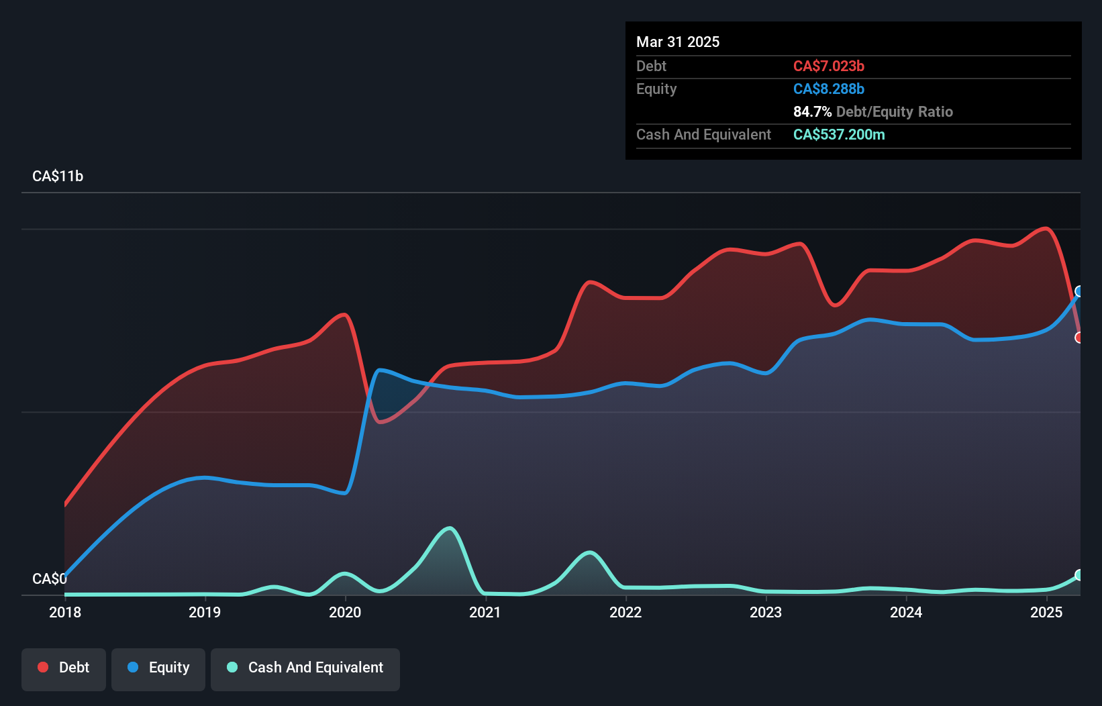
Task: Click the Equity endpoint marker on the chart
Action: point(1079,291)
